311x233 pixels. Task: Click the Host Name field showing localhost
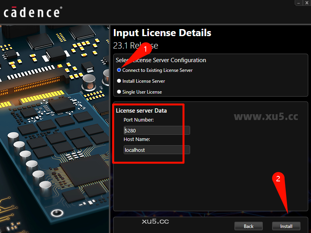click(156, 150)
